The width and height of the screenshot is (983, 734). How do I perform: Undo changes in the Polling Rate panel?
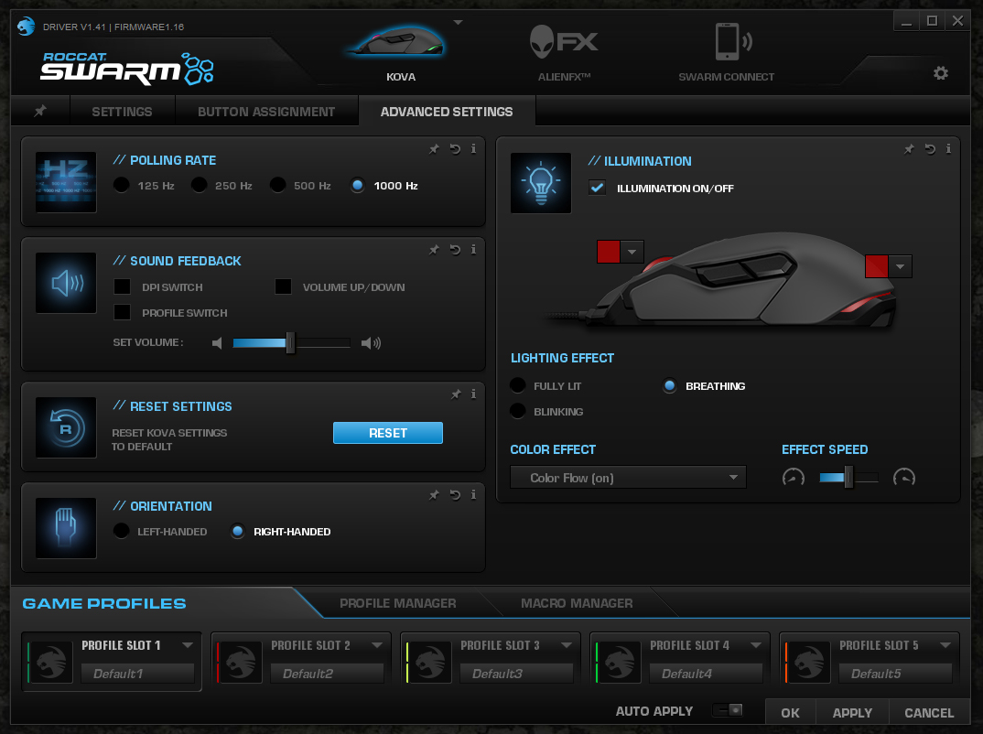point(455,149)
